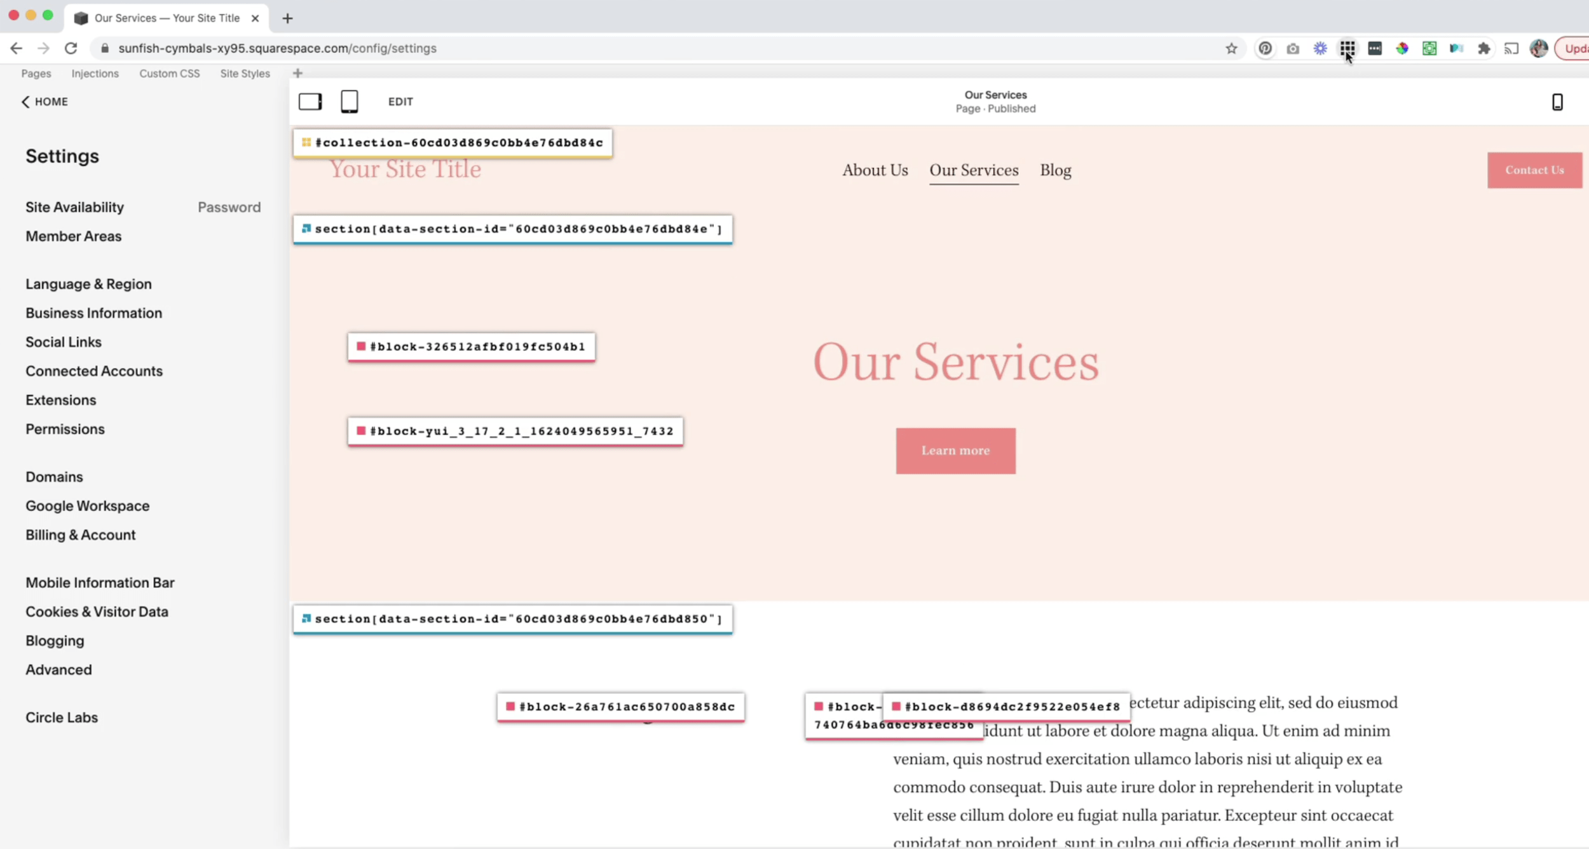Go back using the HOME link
Screen dimensions: 1589x849
pyautogui.click(x=44, y=102)
